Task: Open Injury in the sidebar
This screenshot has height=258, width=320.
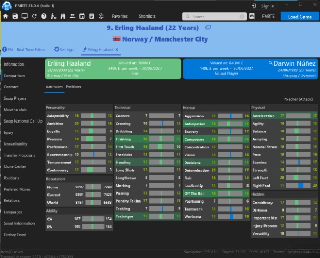Action: (9, 133)
